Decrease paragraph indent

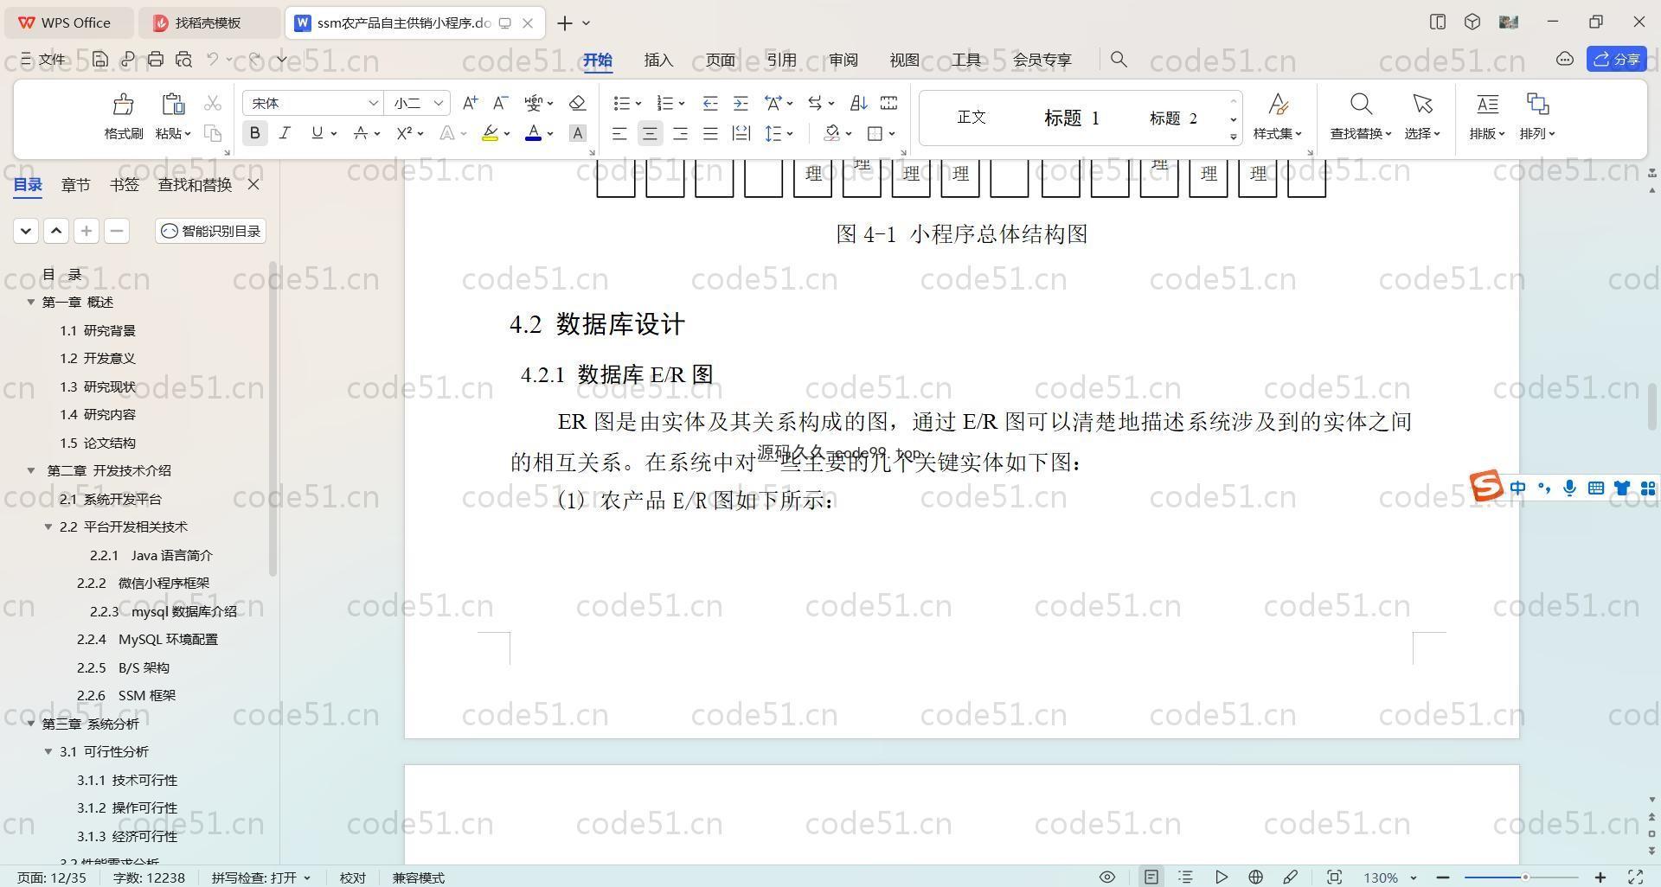710,103
